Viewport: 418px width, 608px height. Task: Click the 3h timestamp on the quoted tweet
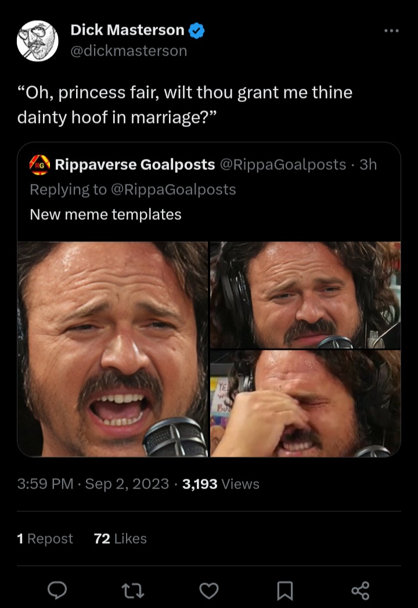coord(372,165)
